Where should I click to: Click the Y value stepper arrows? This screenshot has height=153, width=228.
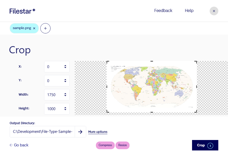click(65, 81)
